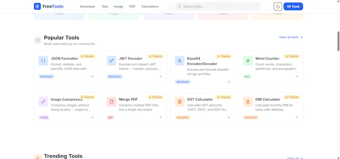The height and width of the screenshot is (159, 340).
Task: Open the JWT Decoder tool title
Action: (x=131, y=58)
